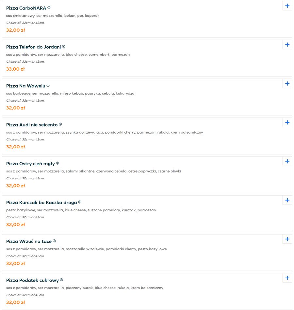The width and height of the screenshot is (294, 310).
Task: Add Pizza Telefon do Jordani with plus
Action: (x=287, y=45)
